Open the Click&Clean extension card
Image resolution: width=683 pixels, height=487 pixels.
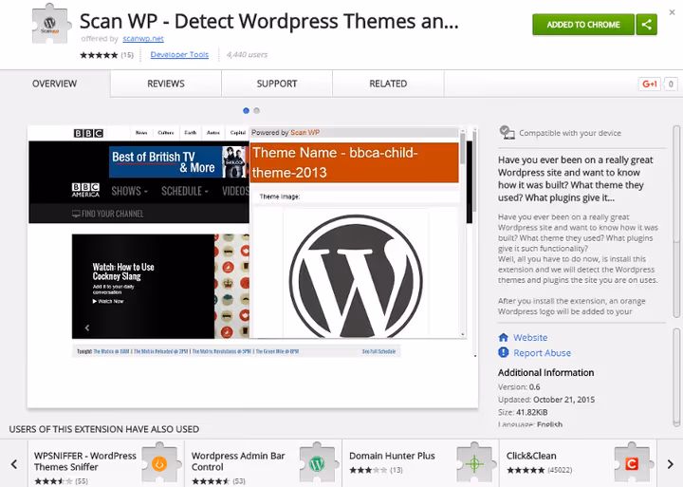pos(578,463)
